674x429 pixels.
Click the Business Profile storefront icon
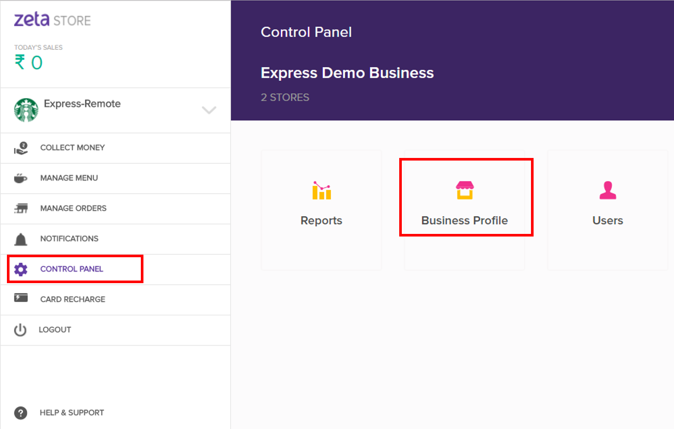click(465, 190)
